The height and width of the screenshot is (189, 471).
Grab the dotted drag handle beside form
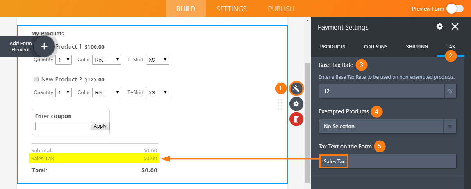click(280, 104)
